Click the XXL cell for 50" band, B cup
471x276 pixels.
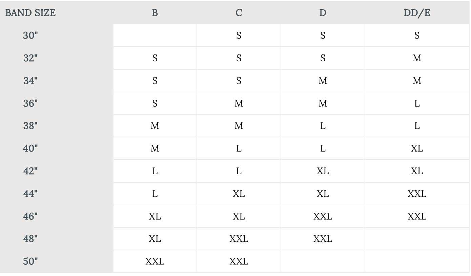(155, 261)
